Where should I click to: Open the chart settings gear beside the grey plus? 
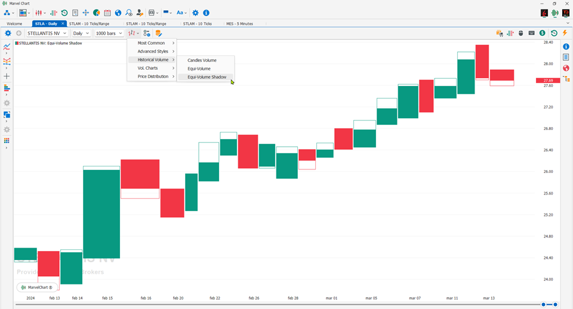click(8, 33)
